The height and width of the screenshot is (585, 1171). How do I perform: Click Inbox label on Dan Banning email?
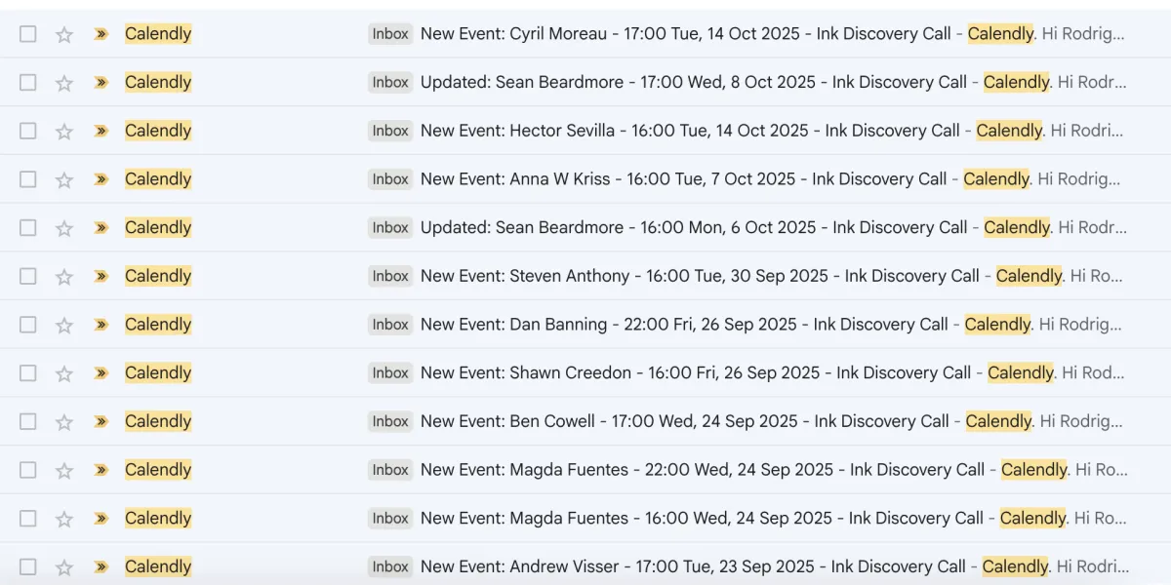coord(390,325)
